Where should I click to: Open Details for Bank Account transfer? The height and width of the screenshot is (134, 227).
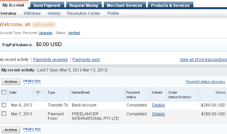coord(158,105)
